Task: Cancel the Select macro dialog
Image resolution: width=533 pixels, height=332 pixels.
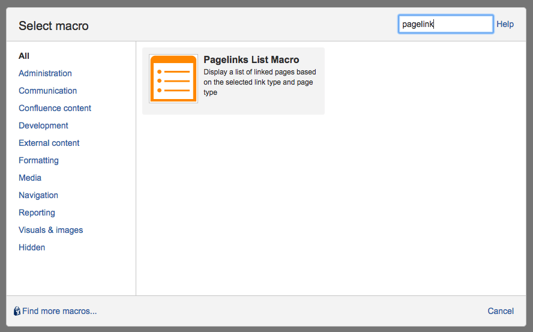Action: click(x=501, y=311)
